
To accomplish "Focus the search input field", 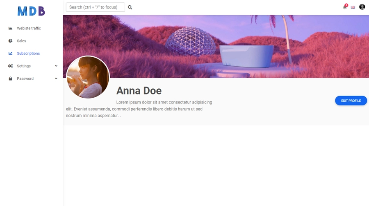I will coord(95,7).
